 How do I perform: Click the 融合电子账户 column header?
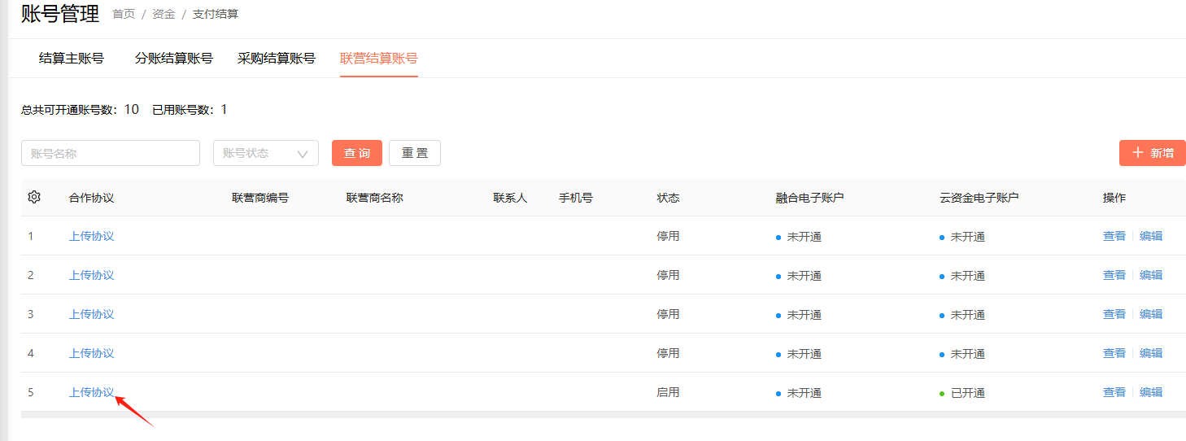tap(809, 198)
